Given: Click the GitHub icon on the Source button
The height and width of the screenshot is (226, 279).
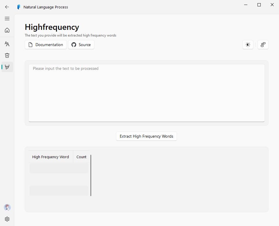Looking at the screenshot, I should [x=73, y=45].
